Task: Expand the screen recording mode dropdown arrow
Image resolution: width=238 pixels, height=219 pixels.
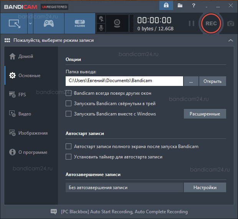Action: (x=30, y=23)
